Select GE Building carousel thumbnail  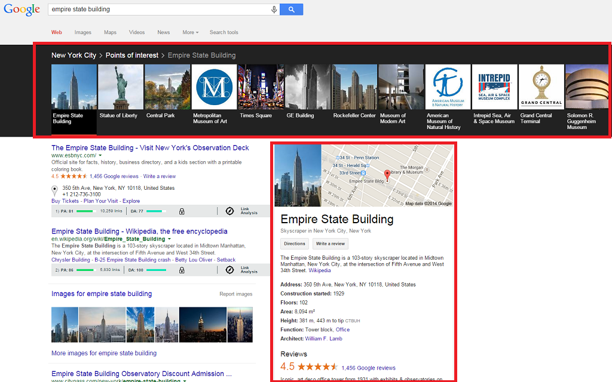point(308,87)
